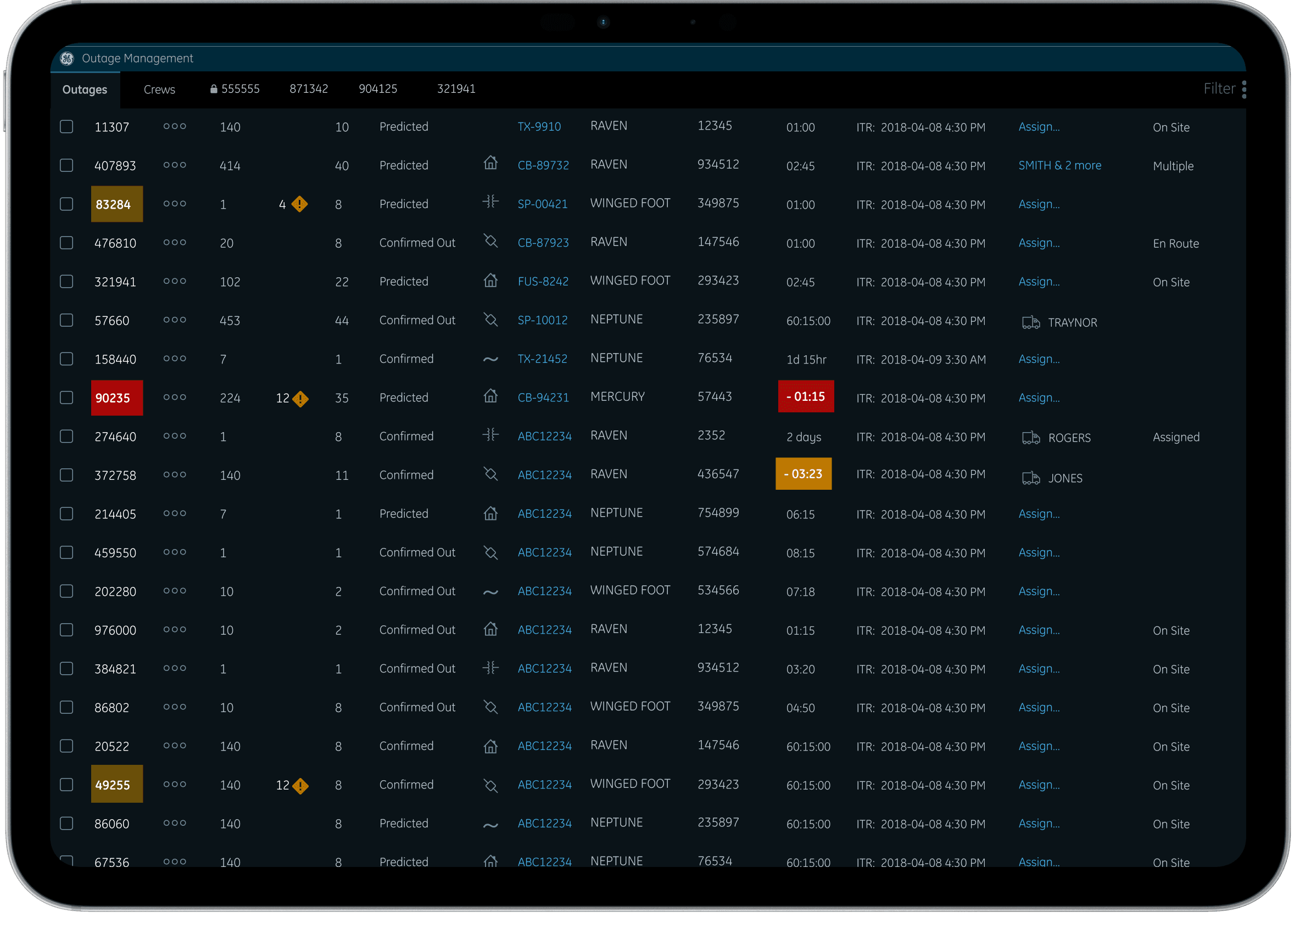Open the 871342 tab

[309, 88]
